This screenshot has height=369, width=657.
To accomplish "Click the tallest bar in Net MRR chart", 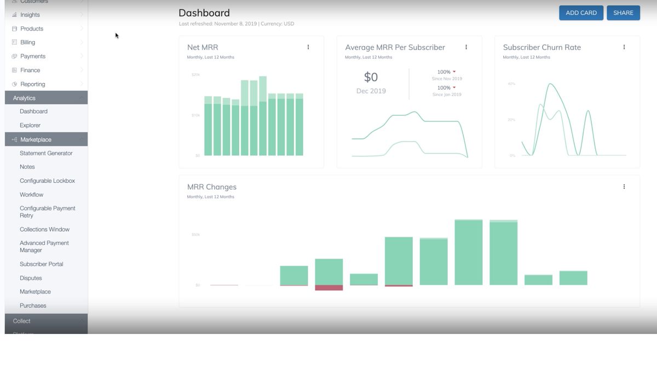I will coord(263,116).
